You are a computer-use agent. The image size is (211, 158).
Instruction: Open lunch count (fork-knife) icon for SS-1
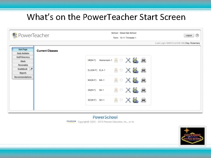pyautogui.click(x=128, y=90)
